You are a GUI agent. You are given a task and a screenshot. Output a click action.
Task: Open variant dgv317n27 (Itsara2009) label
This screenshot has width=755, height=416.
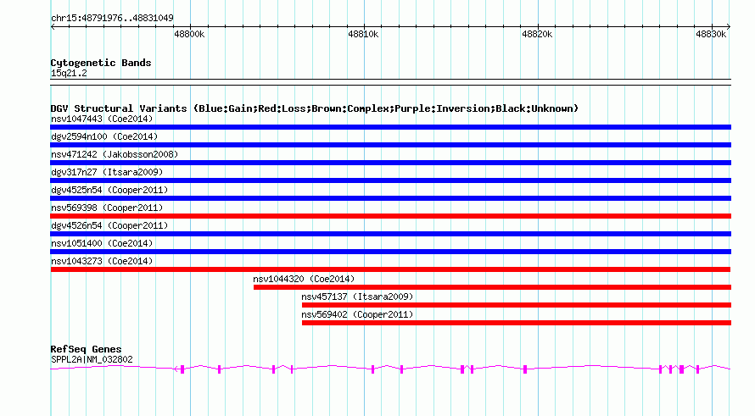tap(107, 172)
